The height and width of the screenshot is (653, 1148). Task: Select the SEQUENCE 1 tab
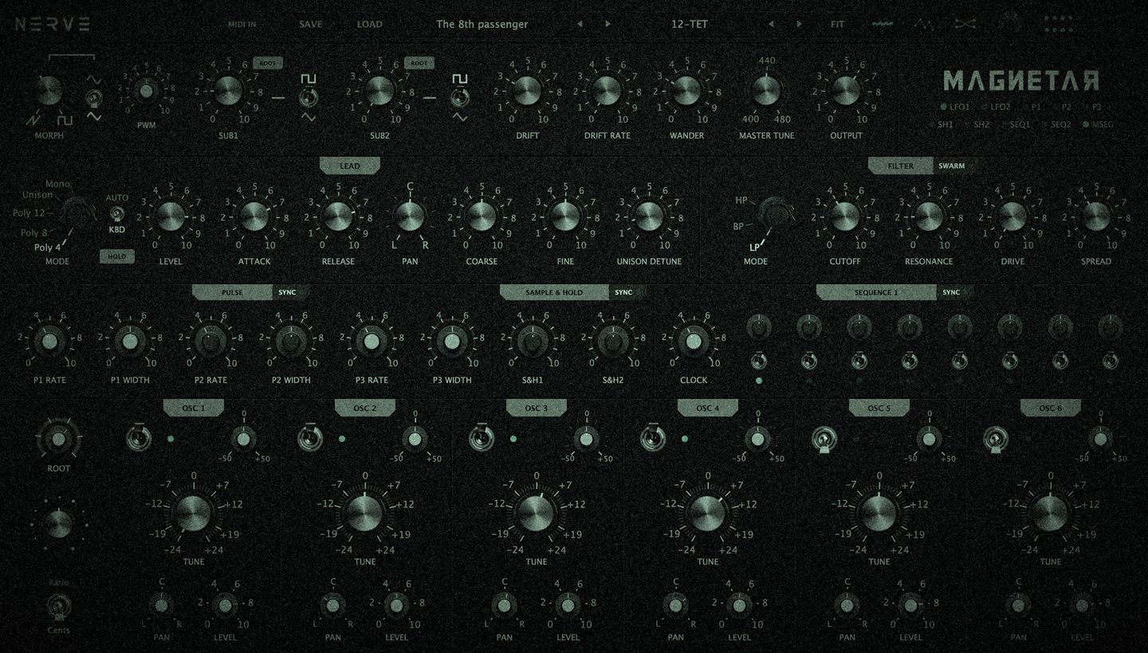pyautogui.click(x=876, y=292)
